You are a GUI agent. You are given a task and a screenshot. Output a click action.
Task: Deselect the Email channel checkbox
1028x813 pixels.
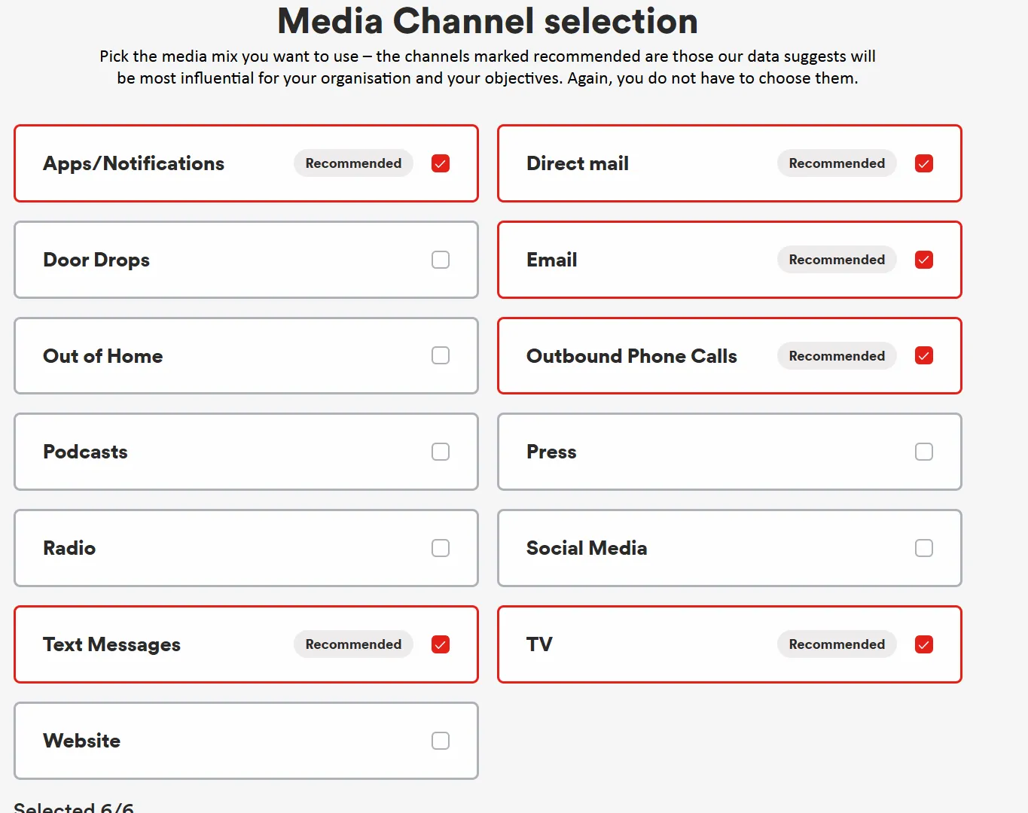point(924,260)
